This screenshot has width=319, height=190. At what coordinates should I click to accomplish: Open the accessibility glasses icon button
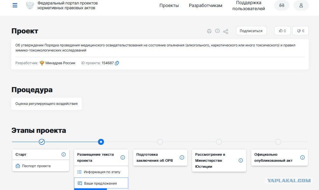point(281,5)
